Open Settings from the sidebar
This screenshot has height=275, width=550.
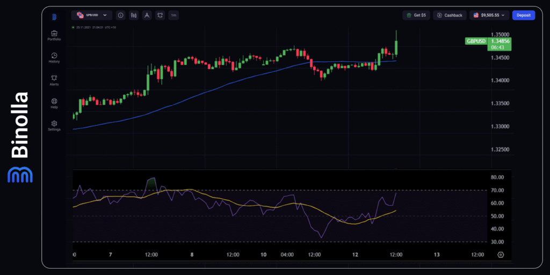(x=54, y=125)
